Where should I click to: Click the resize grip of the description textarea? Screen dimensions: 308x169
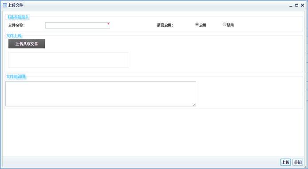[x=194, y=104]
